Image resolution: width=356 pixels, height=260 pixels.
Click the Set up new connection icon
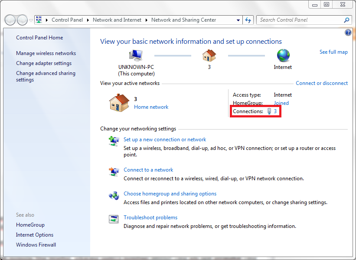tap(114, 141)
